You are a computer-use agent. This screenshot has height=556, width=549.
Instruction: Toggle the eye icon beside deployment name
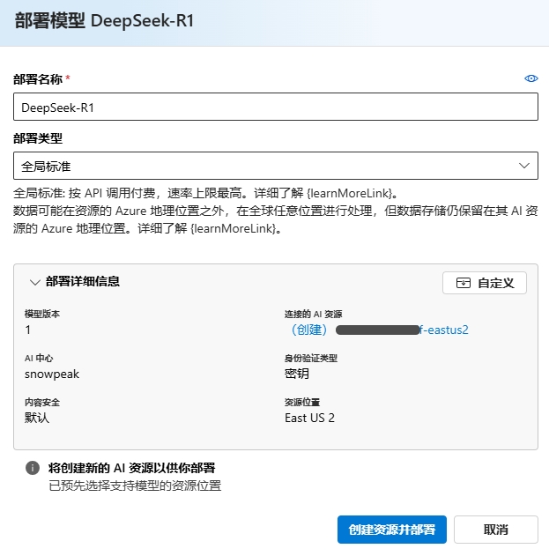(530, 78)
